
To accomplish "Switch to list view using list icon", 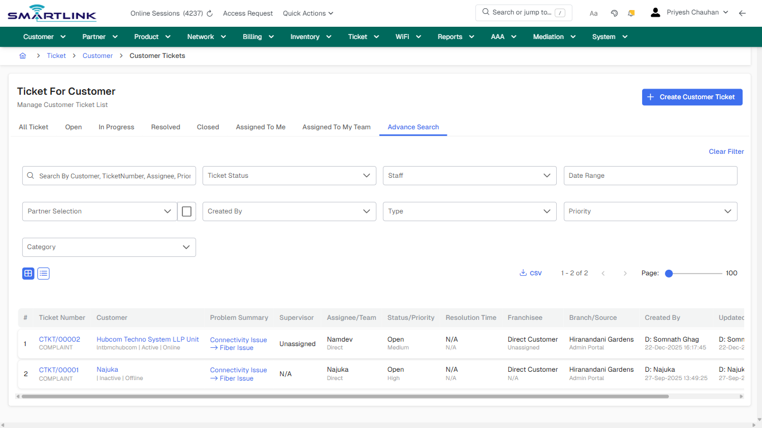I will (x=43, y=273).
